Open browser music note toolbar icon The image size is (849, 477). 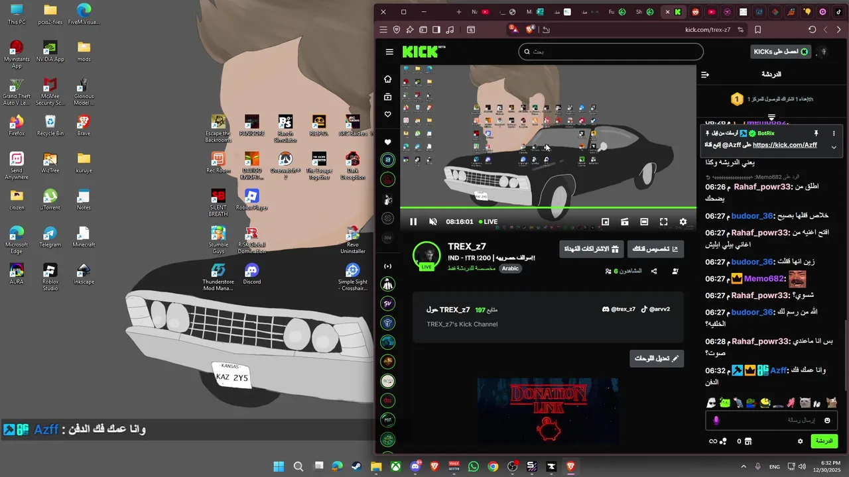pos(450,30)
